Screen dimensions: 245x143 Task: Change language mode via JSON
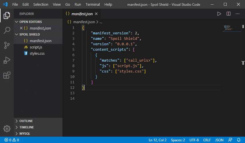(219, 140)
